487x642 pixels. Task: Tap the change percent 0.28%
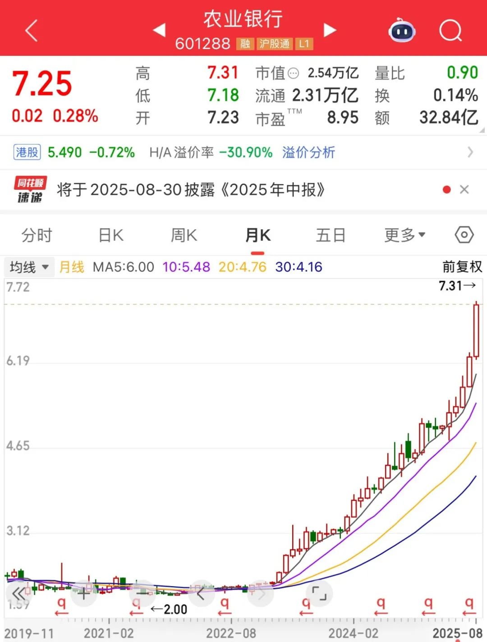75,116
